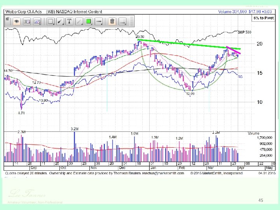Open the line thickness selector

[98, 22]
